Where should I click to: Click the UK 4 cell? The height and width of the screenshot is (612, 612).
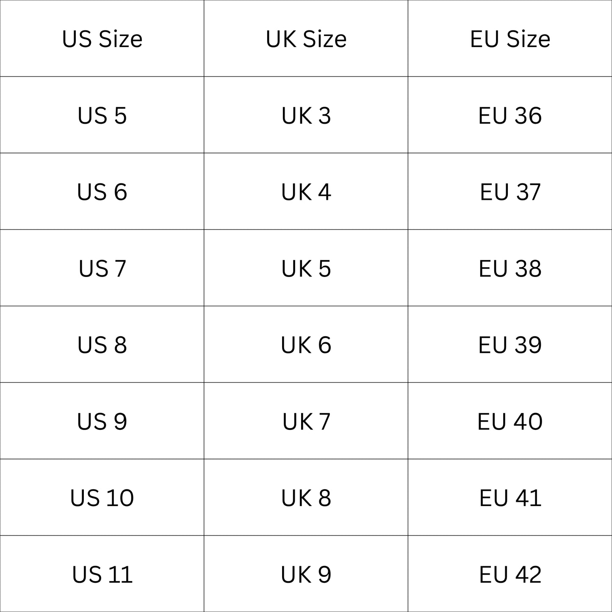pyautogui.click(x=306, y=192)
